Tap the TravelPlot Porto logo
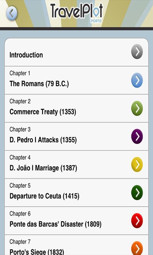This screenshot has width=153, height=255. tap(76, 13)
